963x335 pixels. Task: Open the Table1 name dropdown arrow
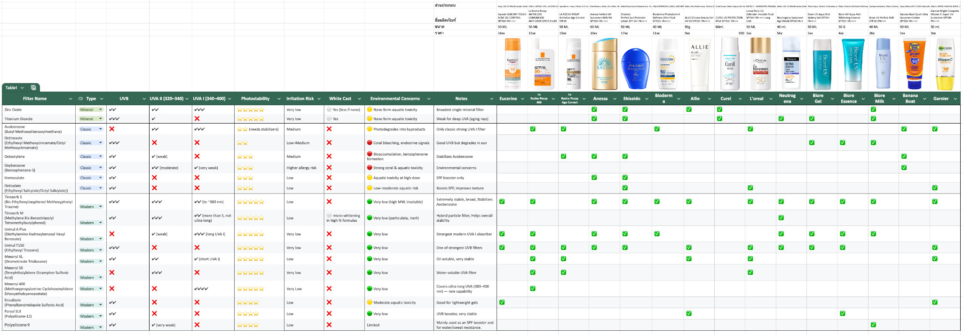coord(22,88)
